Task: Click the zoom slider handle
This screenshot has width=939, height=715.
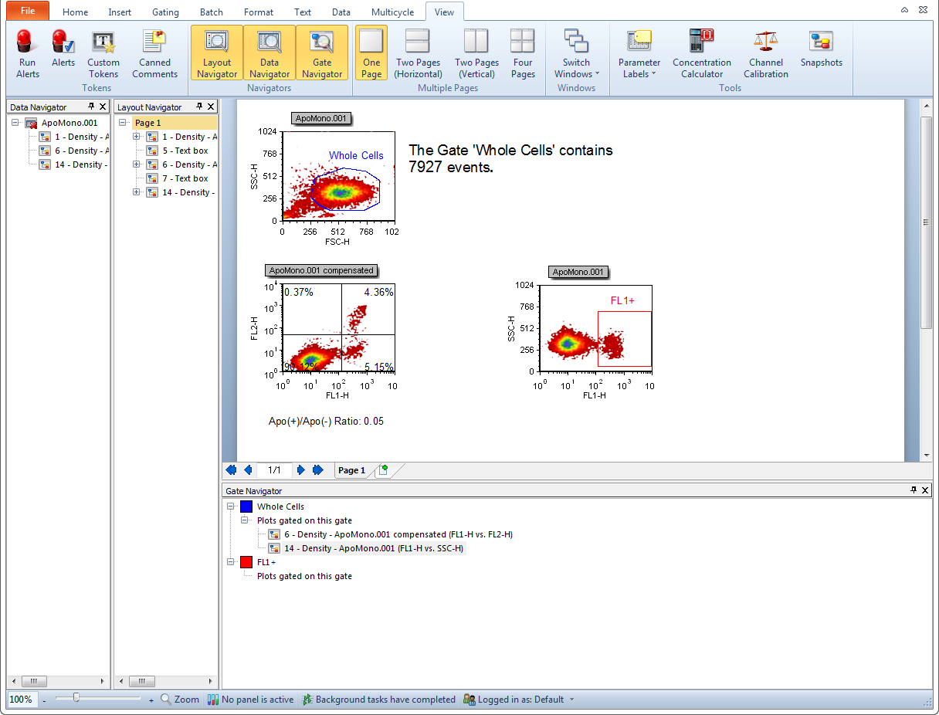Action: click(x=76, y=698)
